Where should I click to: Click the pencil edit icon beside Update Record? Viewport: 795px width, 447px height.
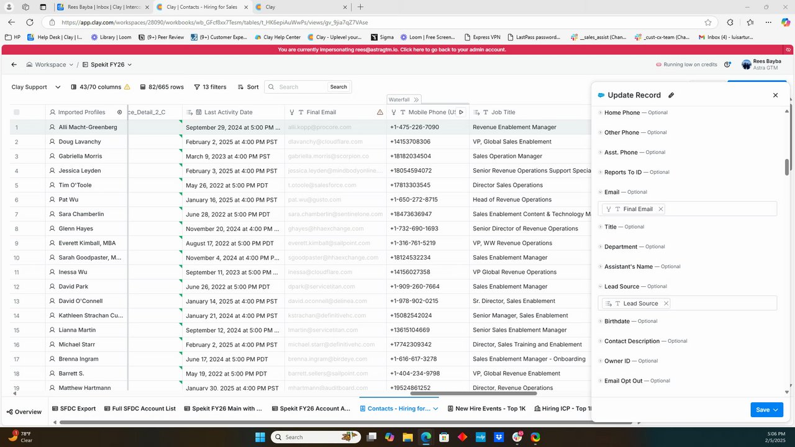(671, 95)
